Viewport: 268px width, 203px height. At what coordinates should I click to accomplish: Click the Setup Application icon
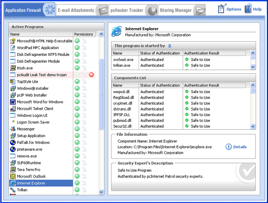click(x=13, y=136)
